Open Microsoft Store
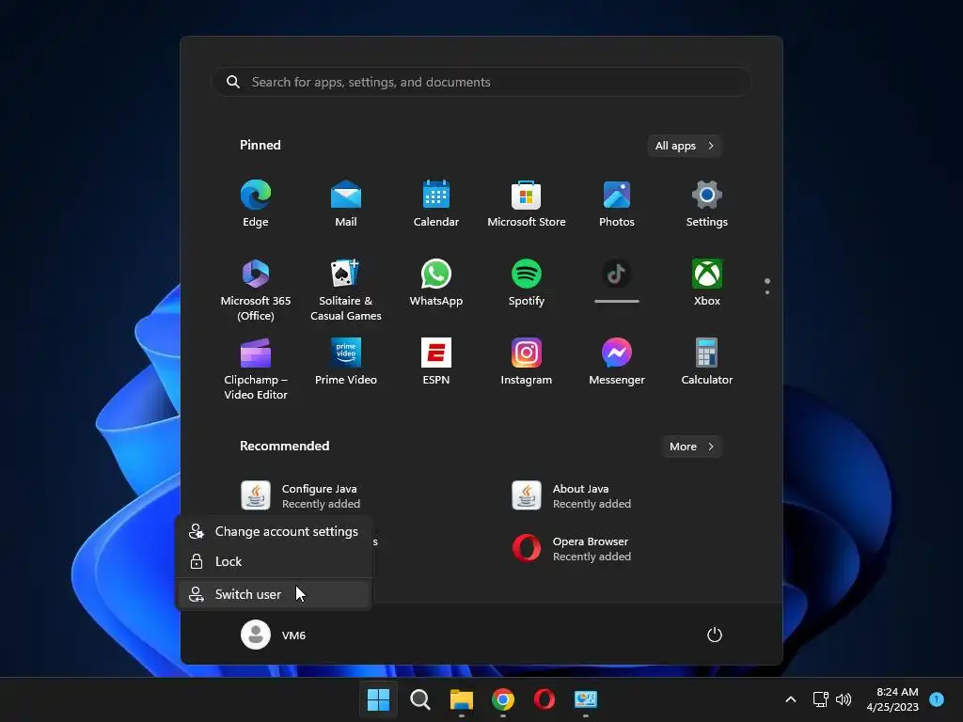 click(x=527, y=203)
